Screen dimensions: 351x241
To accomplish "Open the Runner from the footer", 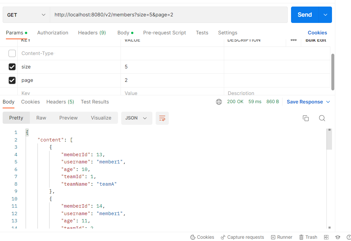I will tap(282, 237).
